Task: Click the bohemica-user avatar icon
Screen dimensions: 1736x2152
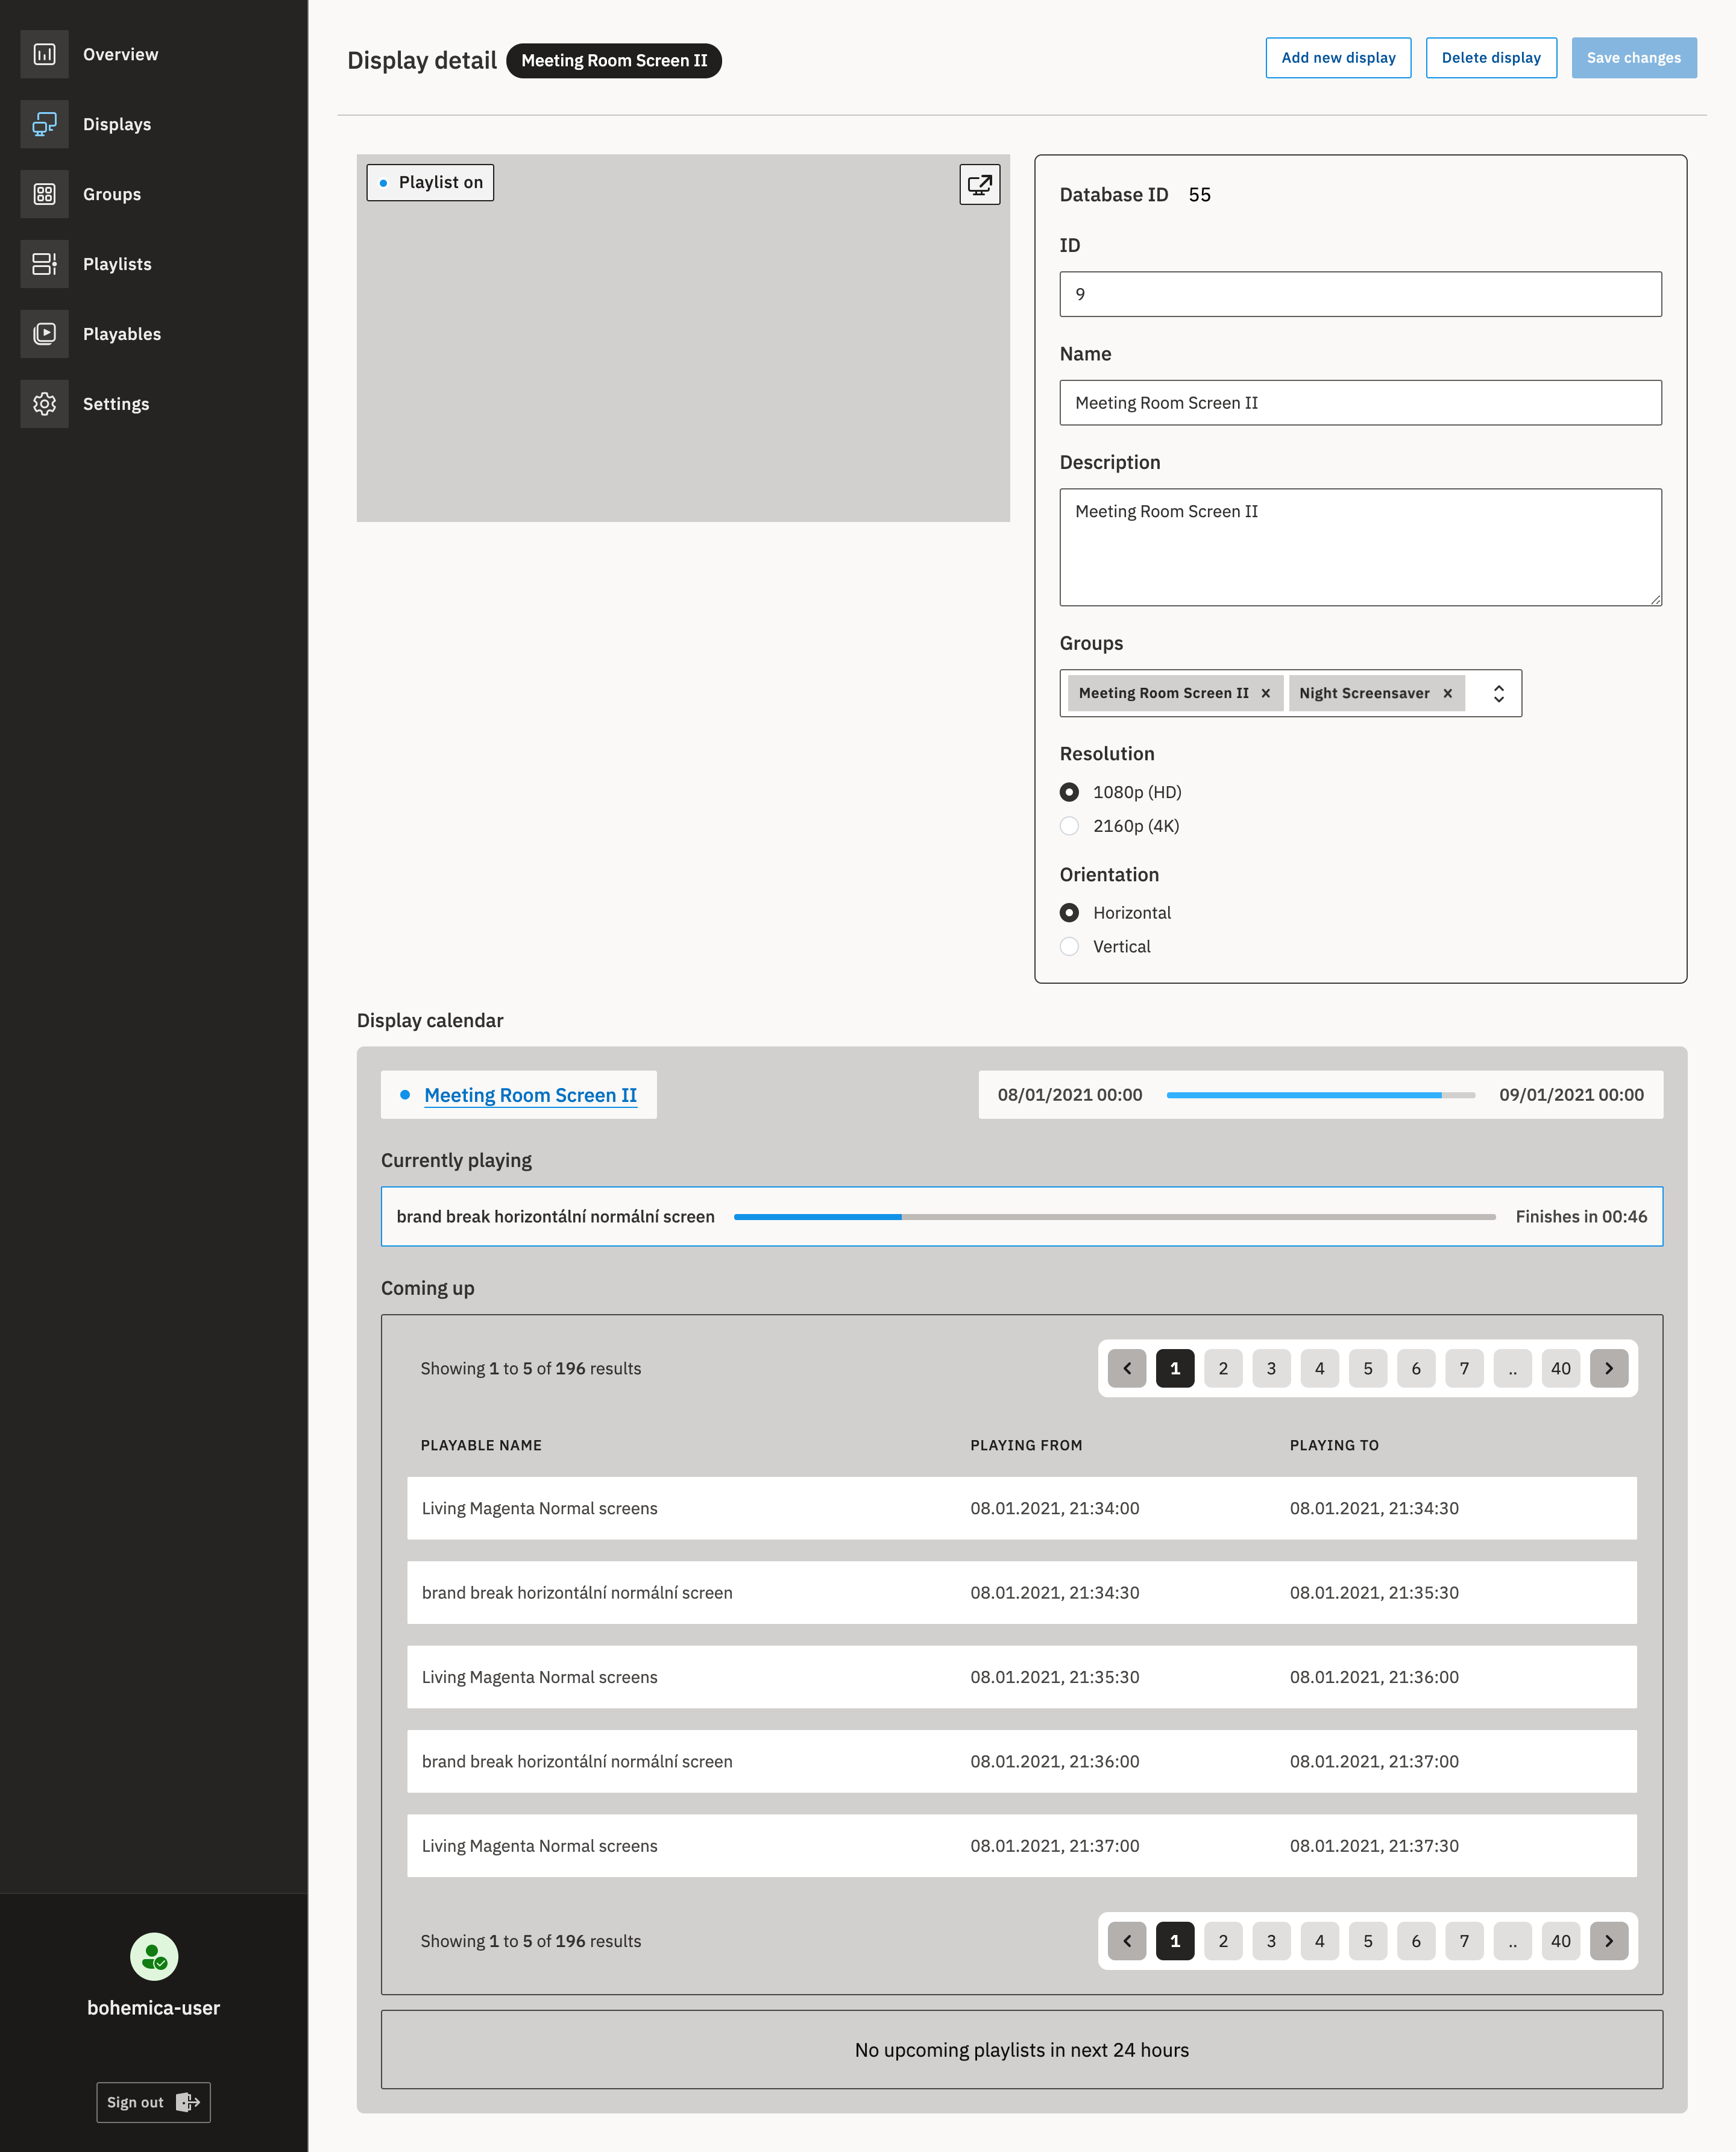Action: tap(154, 1956)
